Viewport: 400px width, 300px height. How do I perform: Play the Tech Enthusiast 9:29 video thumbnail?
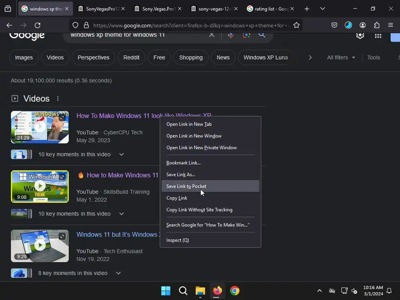40,246
